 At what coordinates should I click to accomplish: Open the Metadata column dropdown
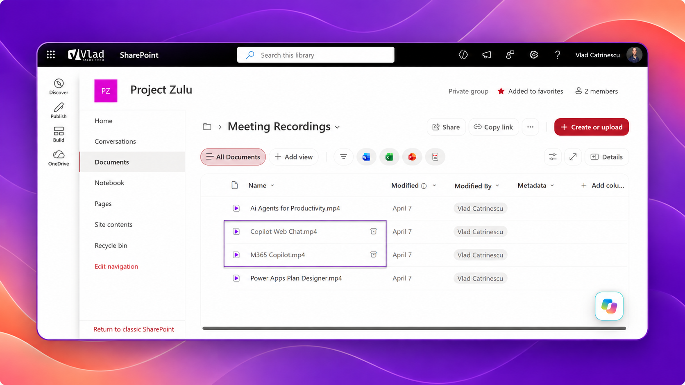pos(552,186)
